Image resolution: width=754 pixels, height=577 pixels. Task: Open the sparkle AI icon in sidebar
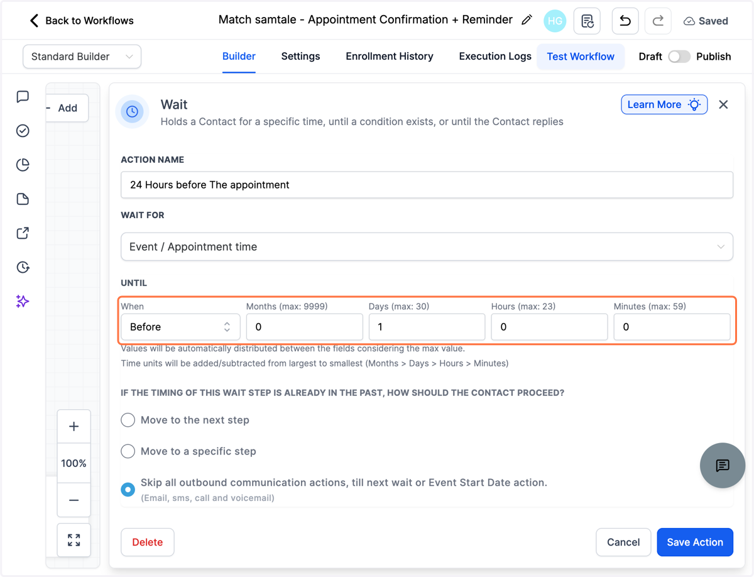(x=23, y=301)
